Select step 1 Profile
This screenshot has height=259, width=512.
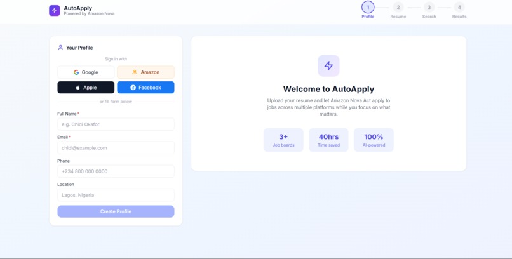click(368, 10)
